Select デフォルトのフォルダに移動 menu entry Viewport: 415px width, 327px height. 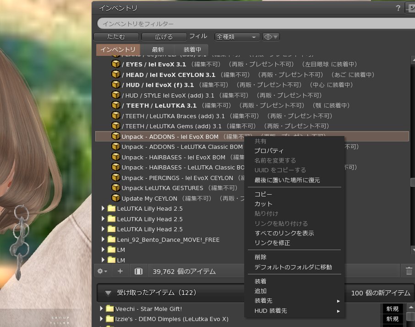tap(294, 267)
